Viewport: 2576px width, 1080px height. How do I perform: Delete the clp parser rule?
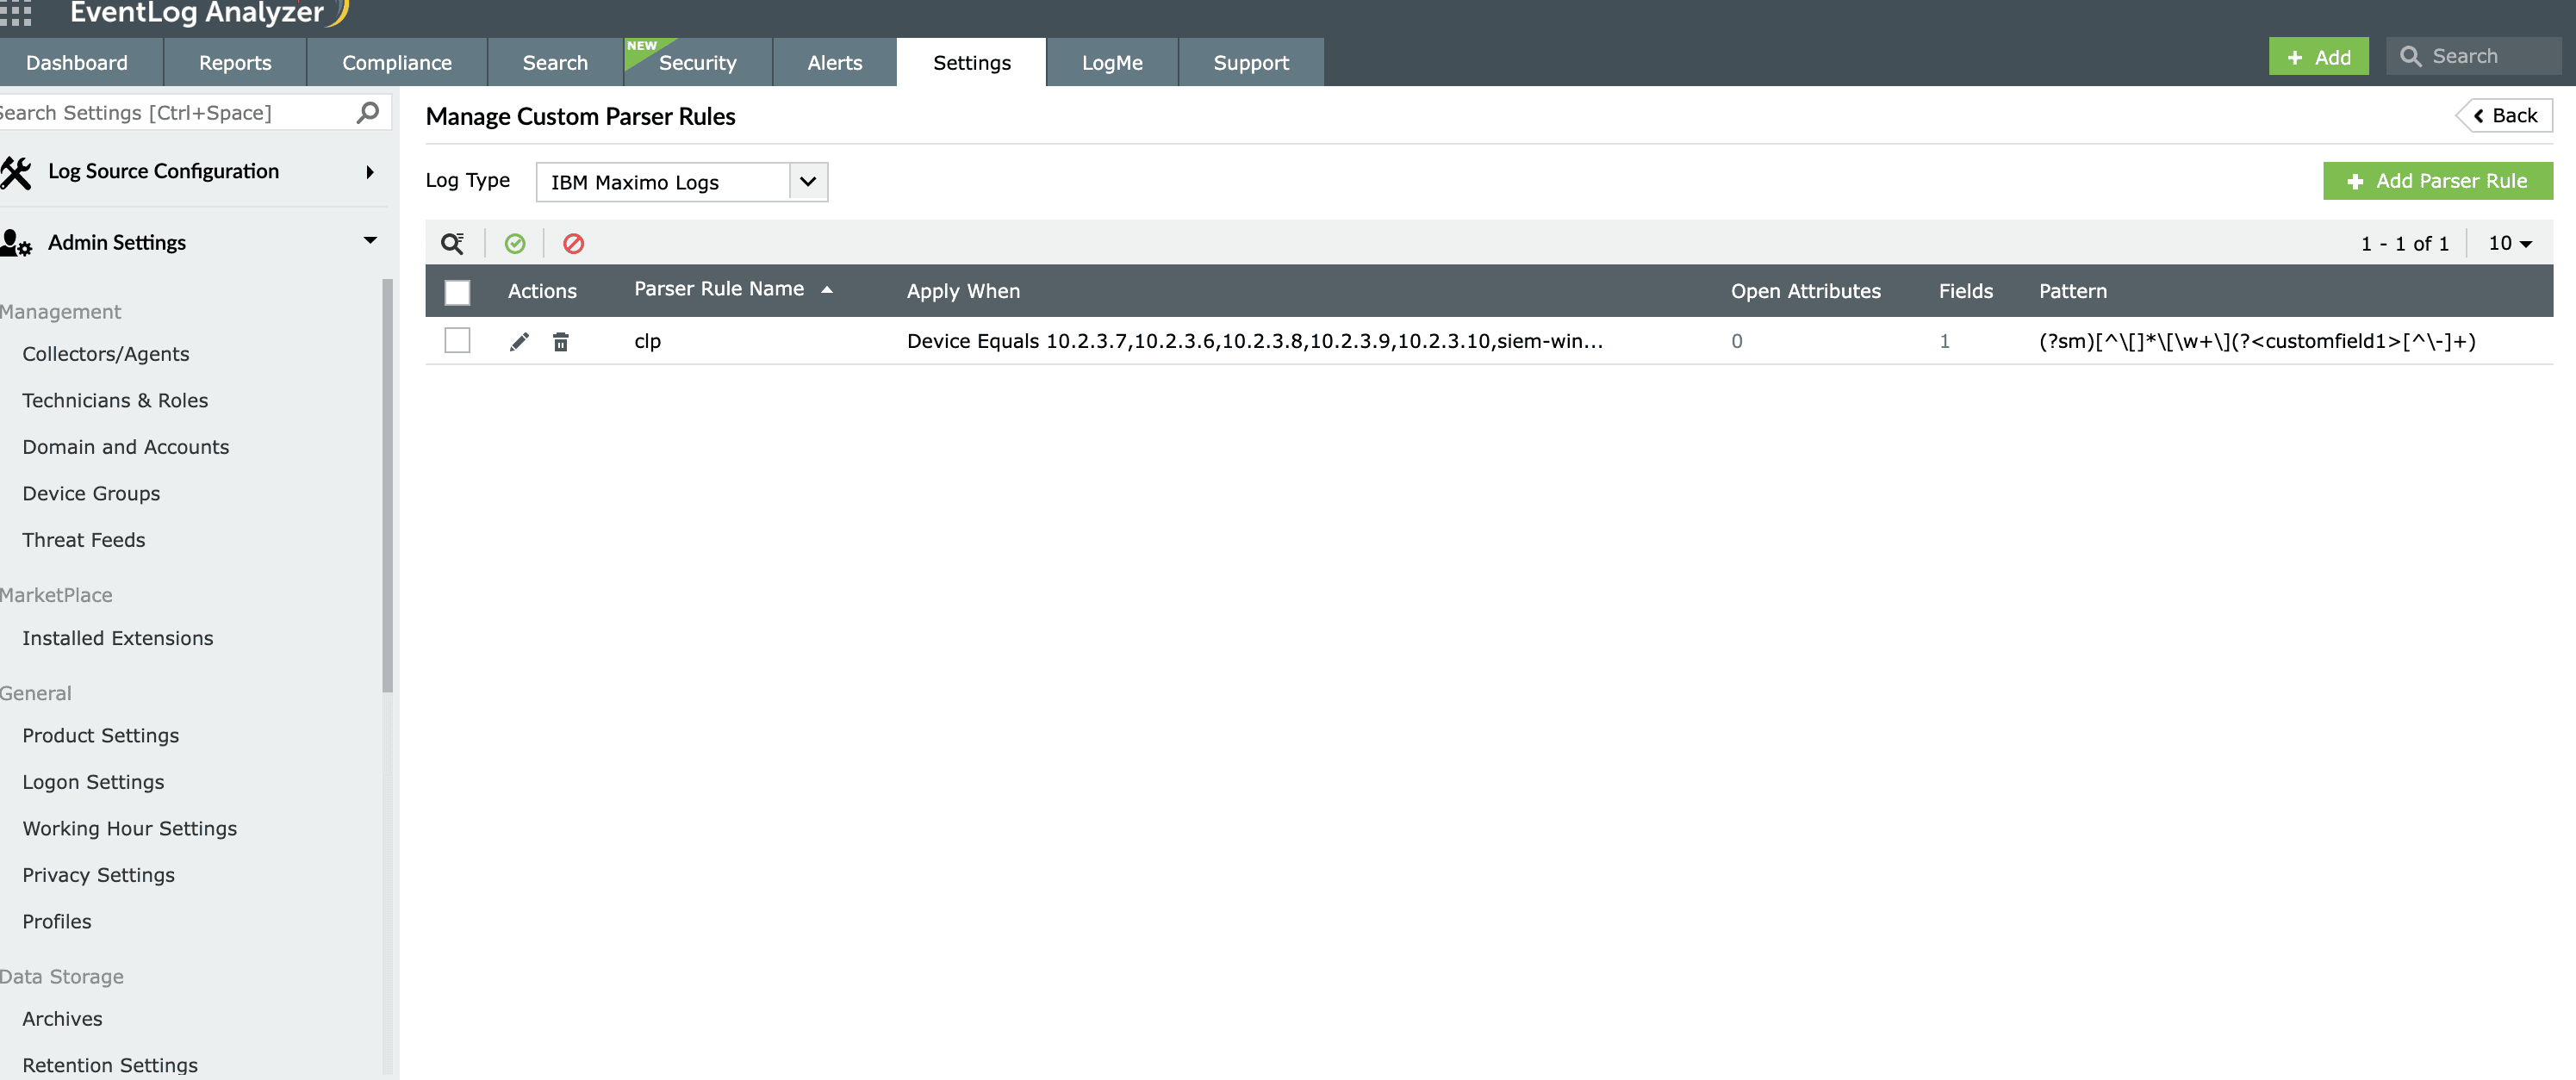561,341
